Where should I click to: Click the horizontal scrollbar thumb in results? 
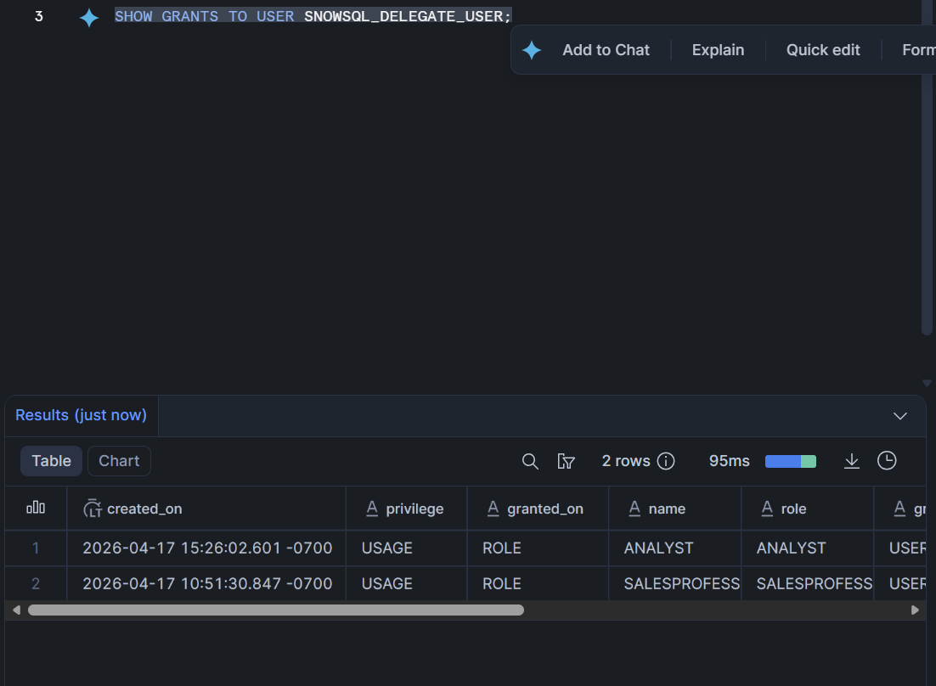tap(276, 610)
